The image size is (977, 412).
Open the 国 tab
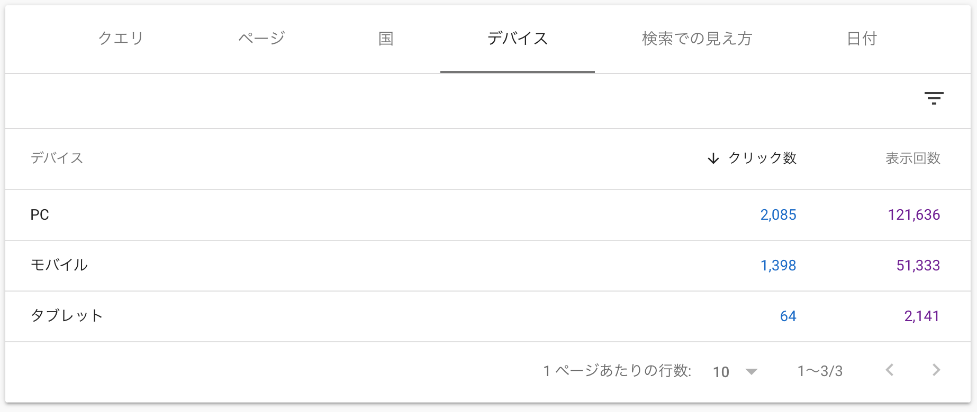(386, 39)
